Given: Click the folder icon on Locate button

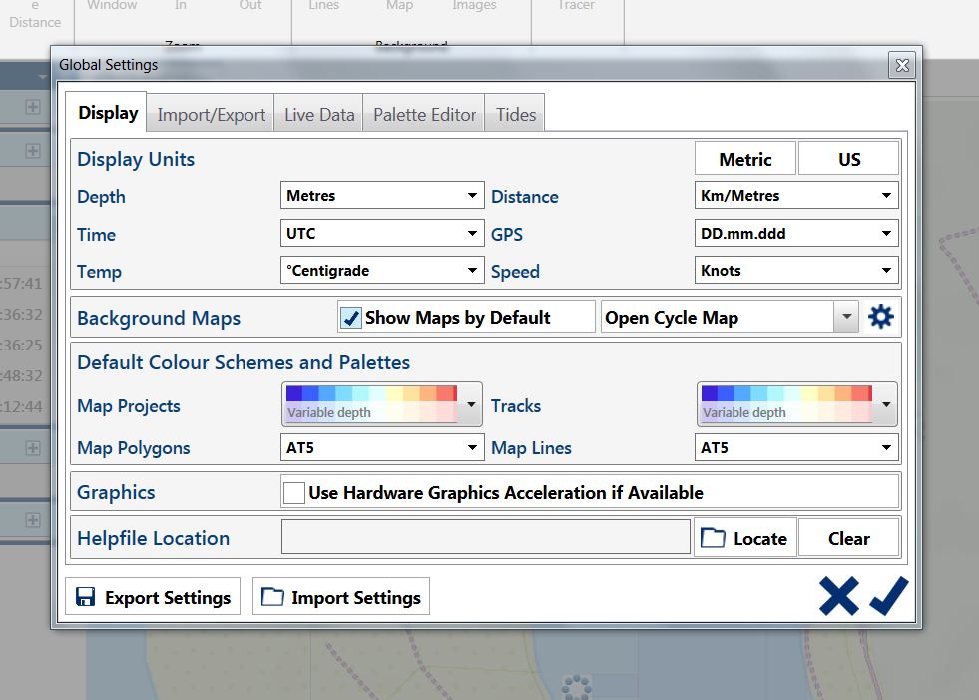Looking at the screenshot, I should [713, 539].
